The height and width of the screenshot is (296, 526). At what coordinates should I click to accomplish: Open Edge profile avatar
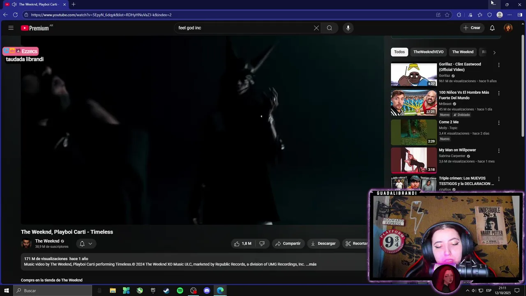coord(500,15)
